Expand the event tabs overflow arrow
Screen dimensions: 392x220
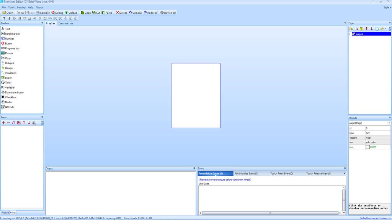344,173
